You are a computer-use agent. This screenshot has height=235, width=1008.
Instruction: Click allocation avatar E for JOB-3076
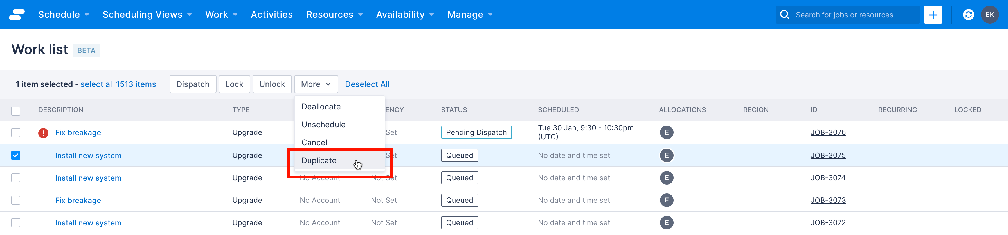(666, 132)
